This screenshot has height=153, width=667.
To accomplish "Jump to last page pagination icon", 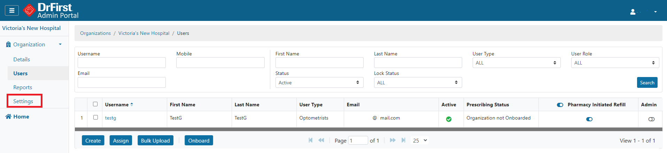I will [403, 140].
